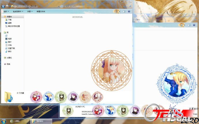This screenshot has width=199, height=124.
Task: Open the 文档 library
Action: 8,45
